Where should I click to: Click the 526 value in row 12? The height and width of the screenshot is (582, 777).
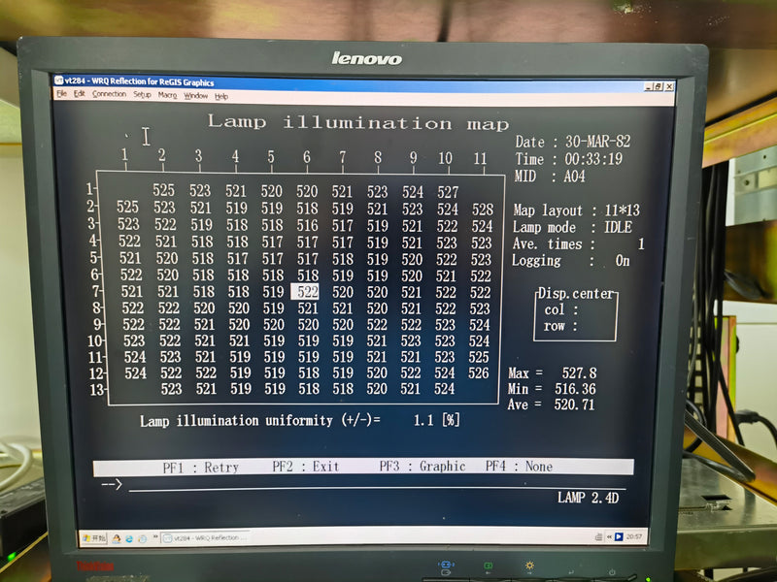click(479, 372)
